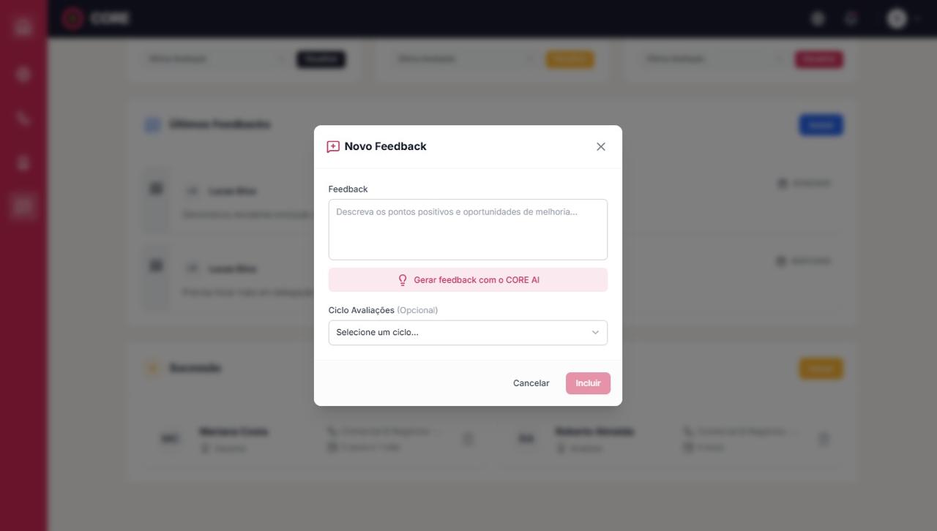Close the Novo Feedback dialog
Viewport: 937px width, 531px height.
point(601,146)
